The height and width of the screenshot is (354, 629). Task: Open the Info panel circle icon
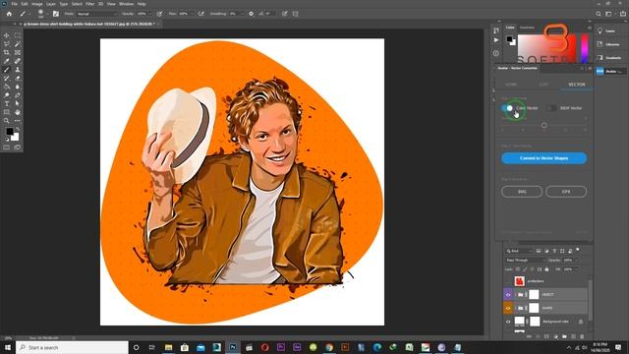click(x=496, y=53)
